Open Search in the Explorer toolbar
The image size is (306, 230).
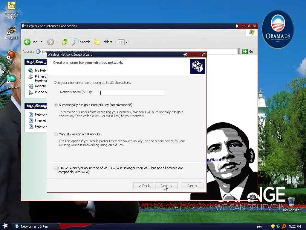click(x=81, y=42)
